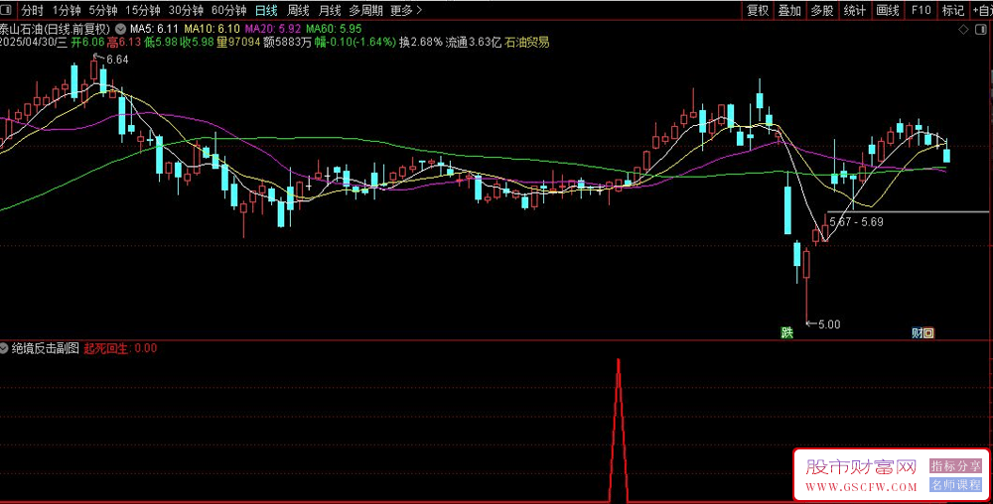
Task: Click the 石油贸易 sector link
Action: tap(527, 43)
